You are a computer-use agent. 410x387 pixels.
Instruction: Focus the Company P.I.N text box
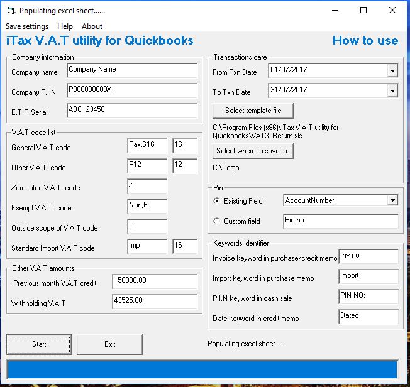(x=131, y=90)
